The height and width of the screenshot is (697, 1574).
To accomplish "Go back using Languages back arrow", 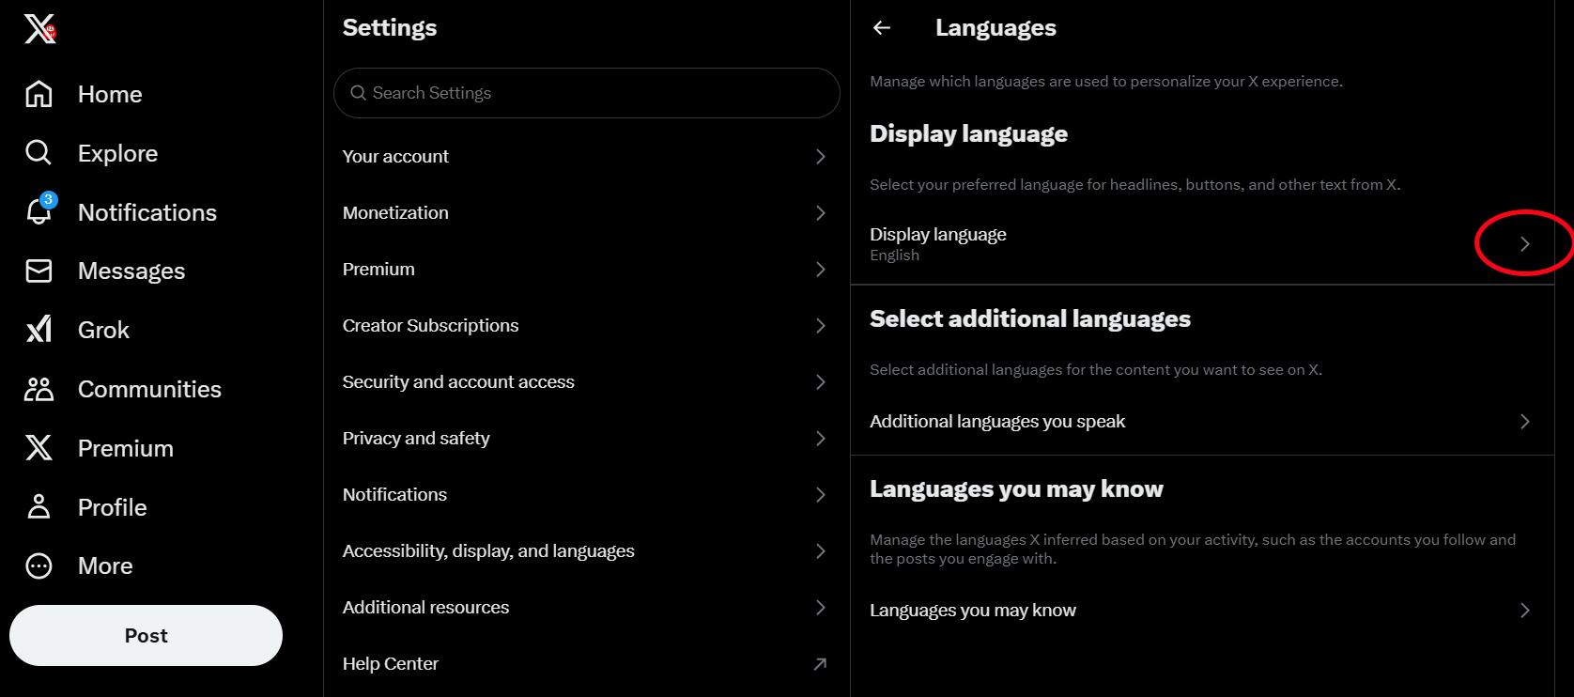I will pyautogui.click(x=881, y=28).
